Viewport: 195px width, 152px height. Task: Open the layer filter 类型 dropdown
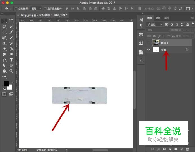[x=154, y=24]
